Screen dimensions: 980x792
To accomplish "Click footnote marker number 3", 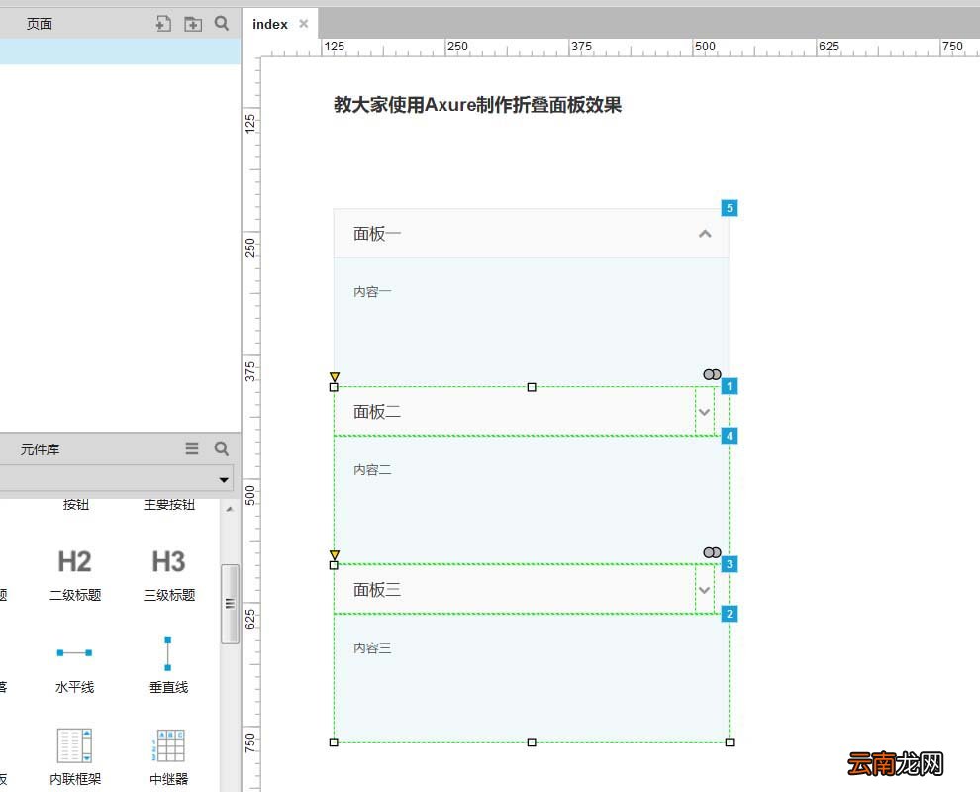I will point(730,564).
